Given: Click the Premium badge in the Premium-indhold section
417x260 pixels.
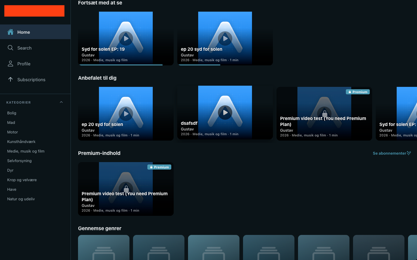Looking at the screenshot, I should 159,167.
